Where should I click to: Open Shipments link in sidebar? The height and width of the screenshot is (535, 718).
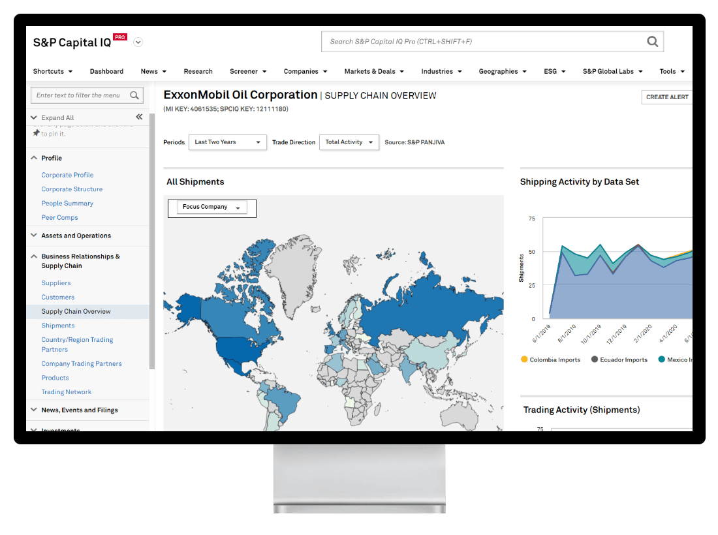pyautogui.click(x=57, y=326)
